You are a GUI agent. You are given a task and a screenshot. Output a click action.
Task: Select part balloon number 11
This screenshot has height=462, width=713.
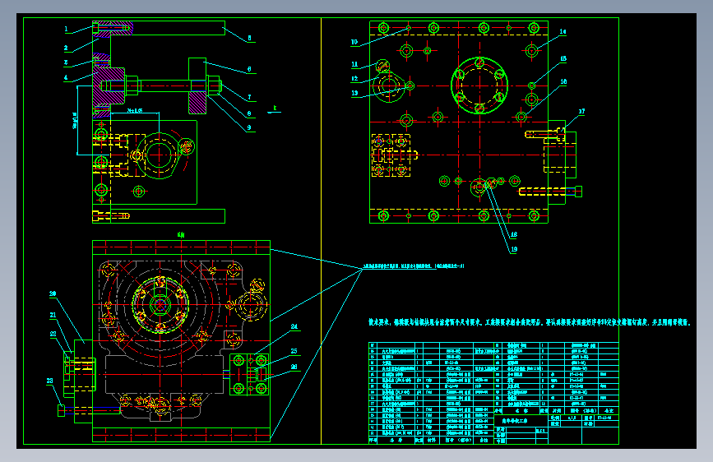[x=354, y=65]
